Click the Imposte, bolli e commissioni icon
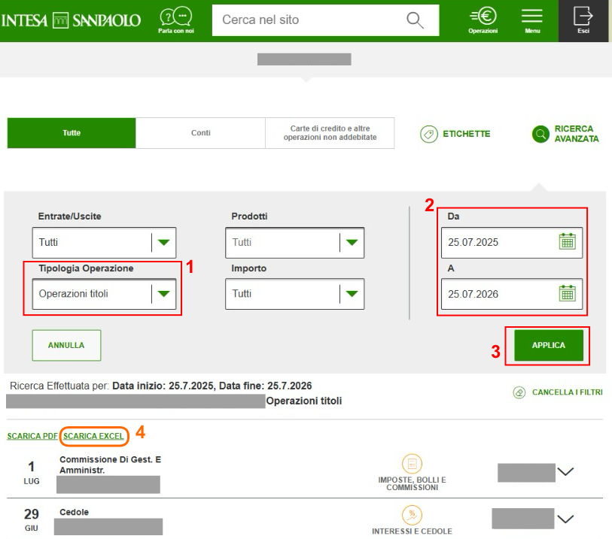612x539 pixels. click(x=412, y=463)
